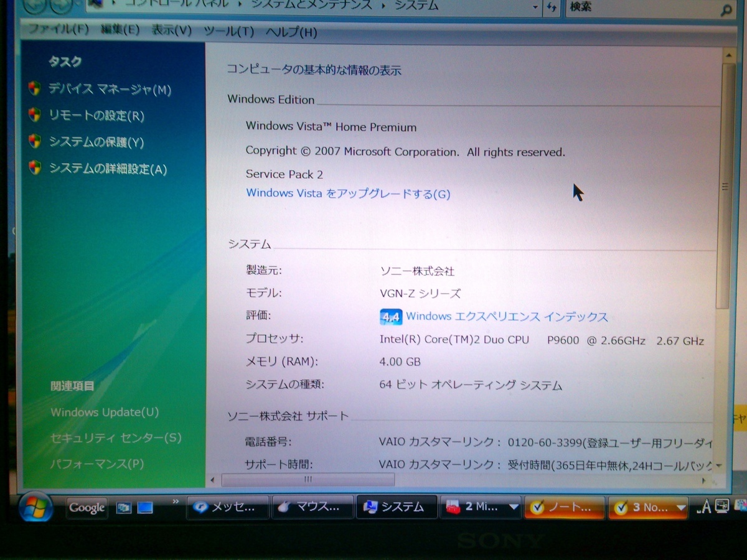Image resolution: width=747 pixels, height=560 pixels.
Task: Click the Back navigation arrow button
Action: [x=36, y=5]
